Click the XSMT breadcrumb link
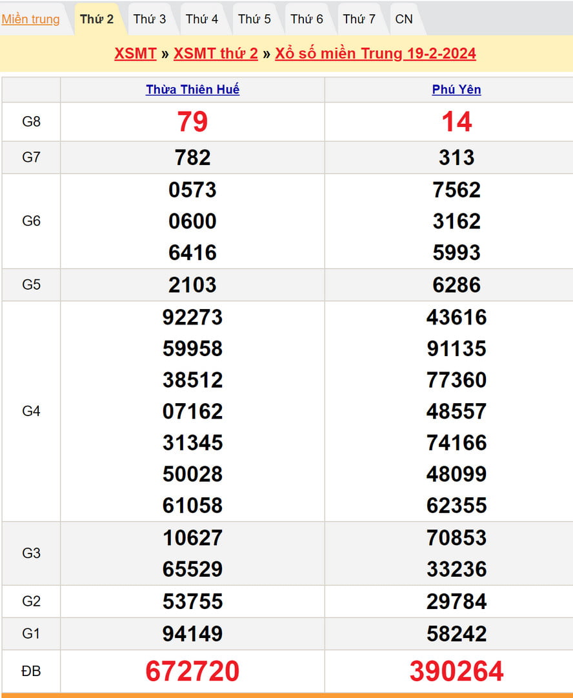The image size is (573, 698). click(136, 54)
